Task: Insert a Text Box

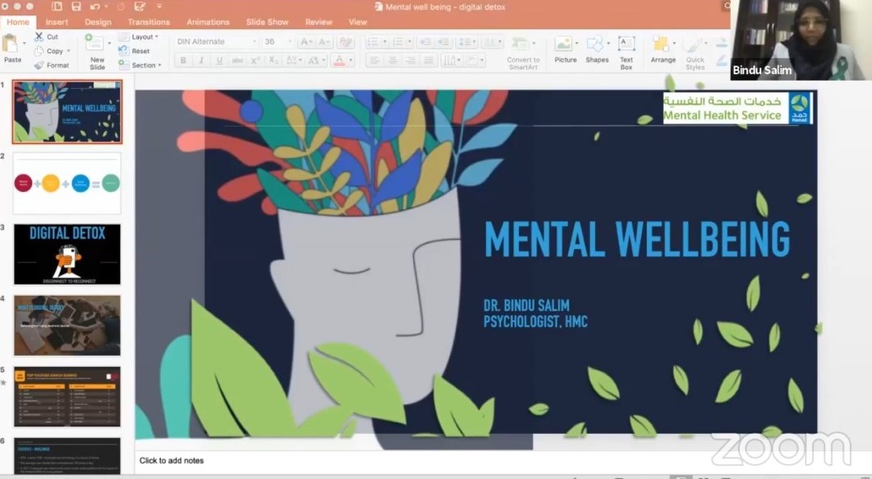Action: click(626, 45)
